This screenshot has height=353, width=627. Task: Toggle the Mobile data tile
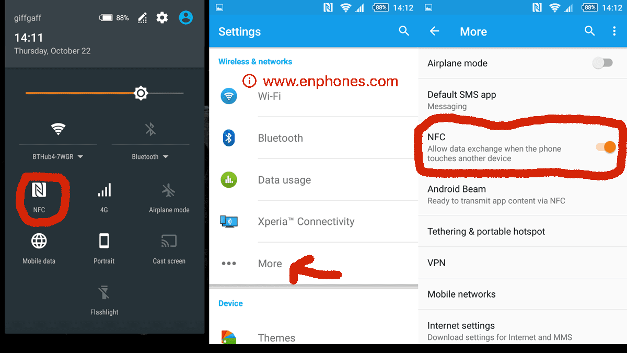click(x=39, y=248)
